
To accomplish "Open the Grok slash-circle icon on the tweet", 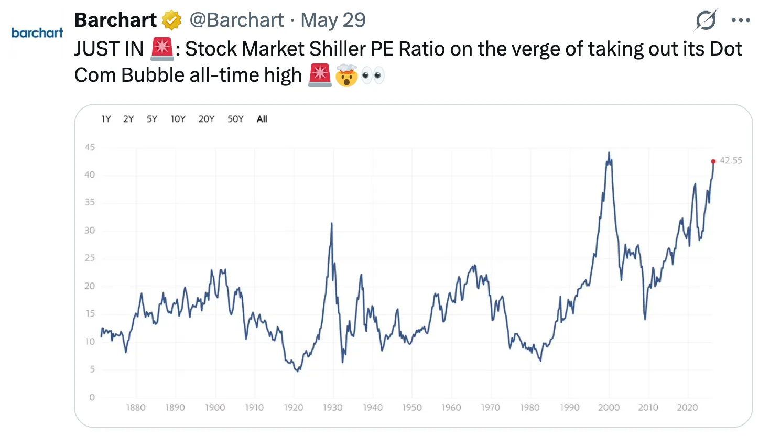I will point(706,21).
